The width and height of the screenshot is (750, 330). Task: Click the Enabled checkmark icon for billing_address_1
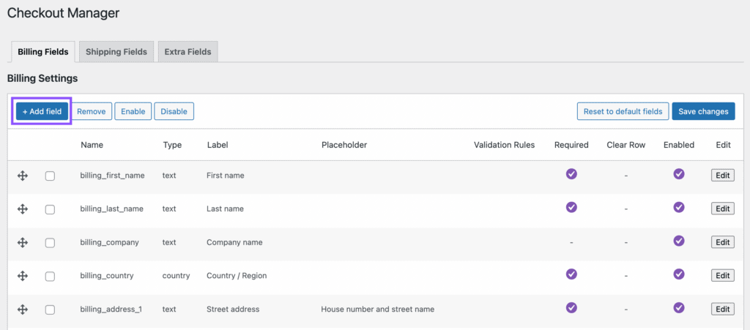679,308
